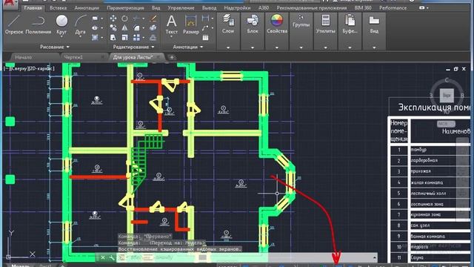Pick the hatch tool in Рисование panel

pos(95,38)
